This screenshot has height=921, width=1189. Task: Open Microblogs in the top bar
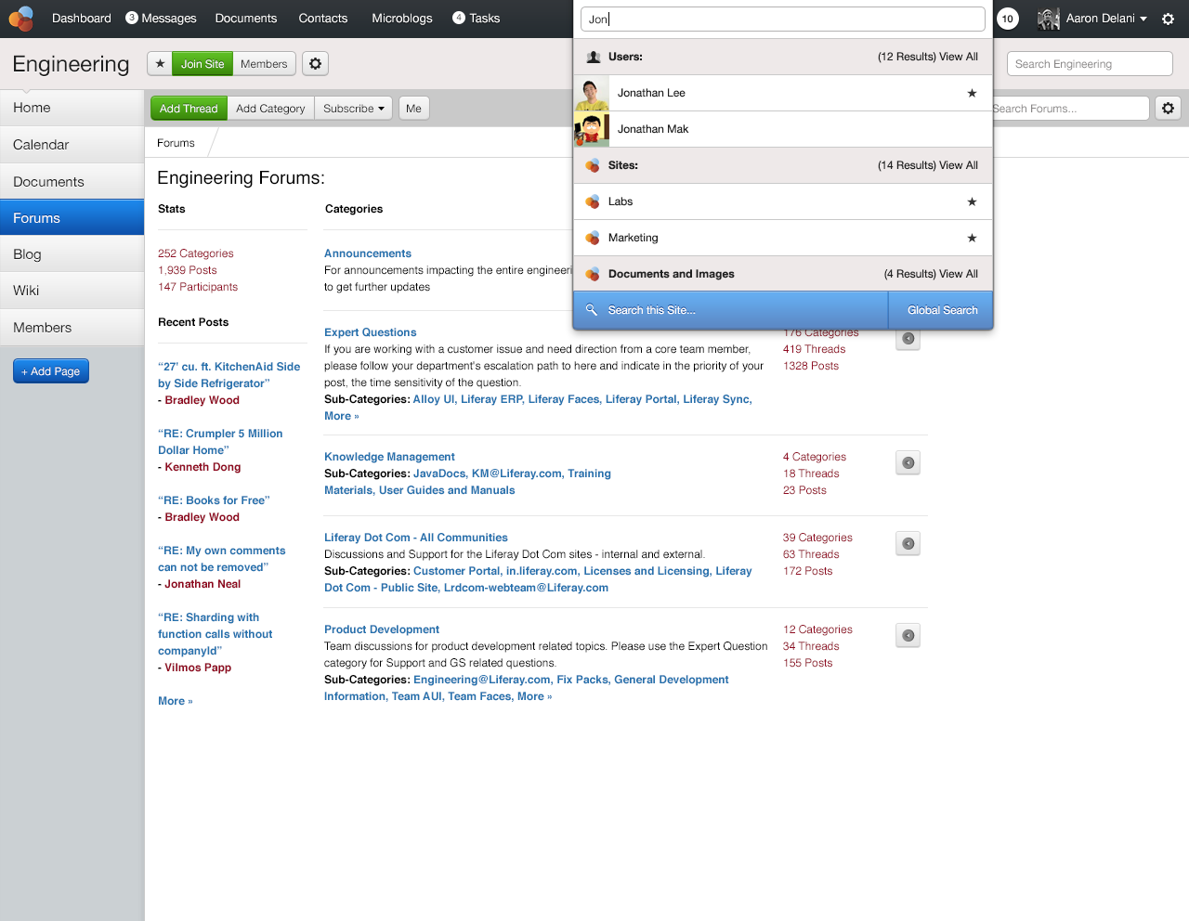point(402,19)
